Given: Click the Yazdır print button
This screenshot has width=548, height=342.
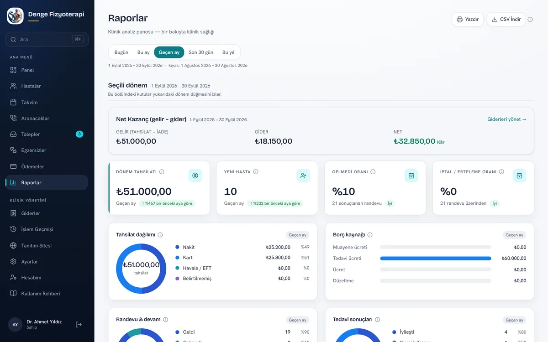Looking at the screenshot, I should 468,20.
